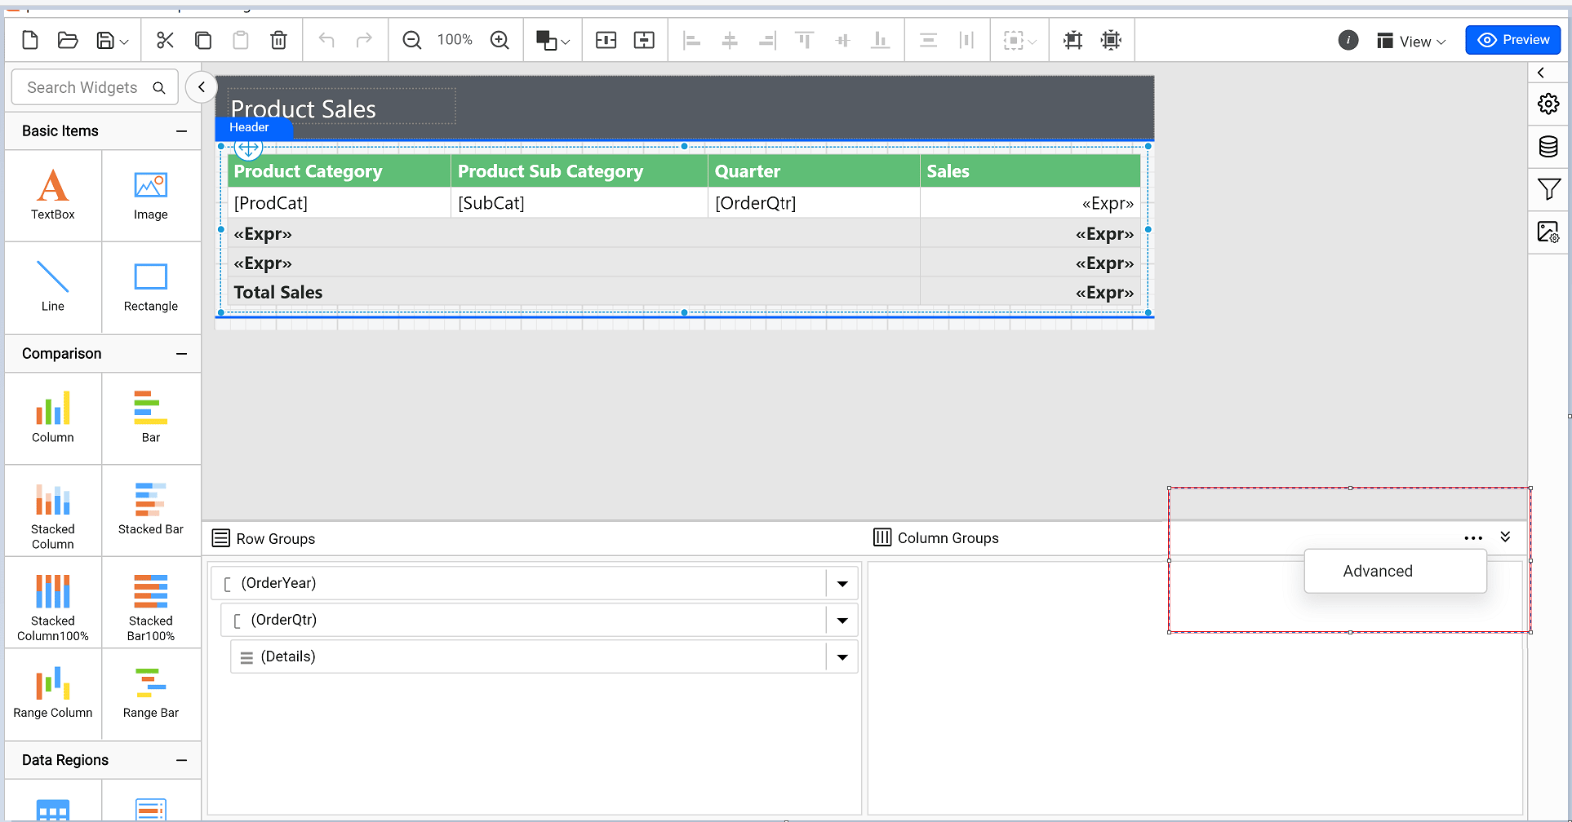
Task: Undo the last action
Action: pos(326,39)
